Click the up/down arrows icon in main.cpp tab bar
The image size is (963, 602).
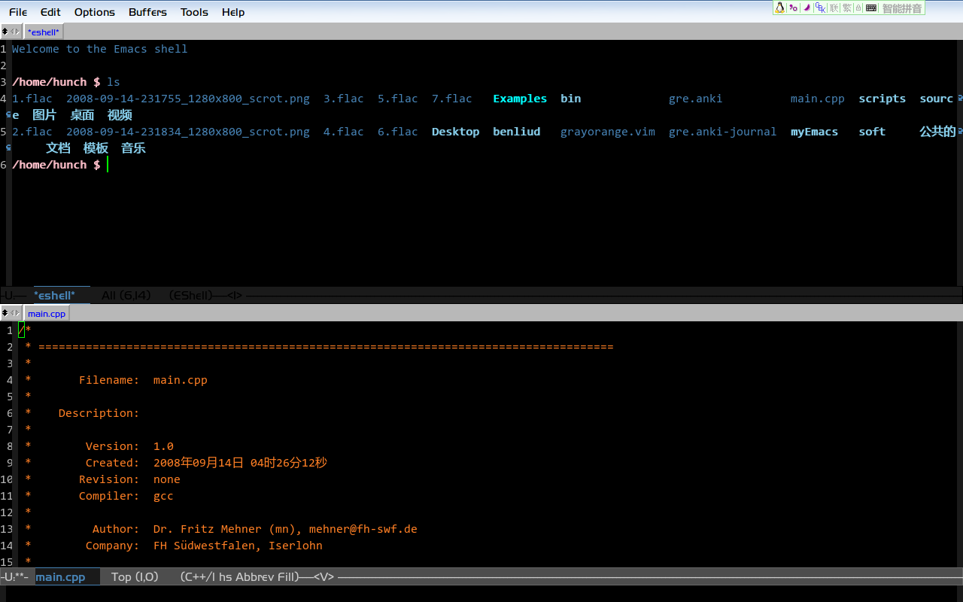[5, 313]
